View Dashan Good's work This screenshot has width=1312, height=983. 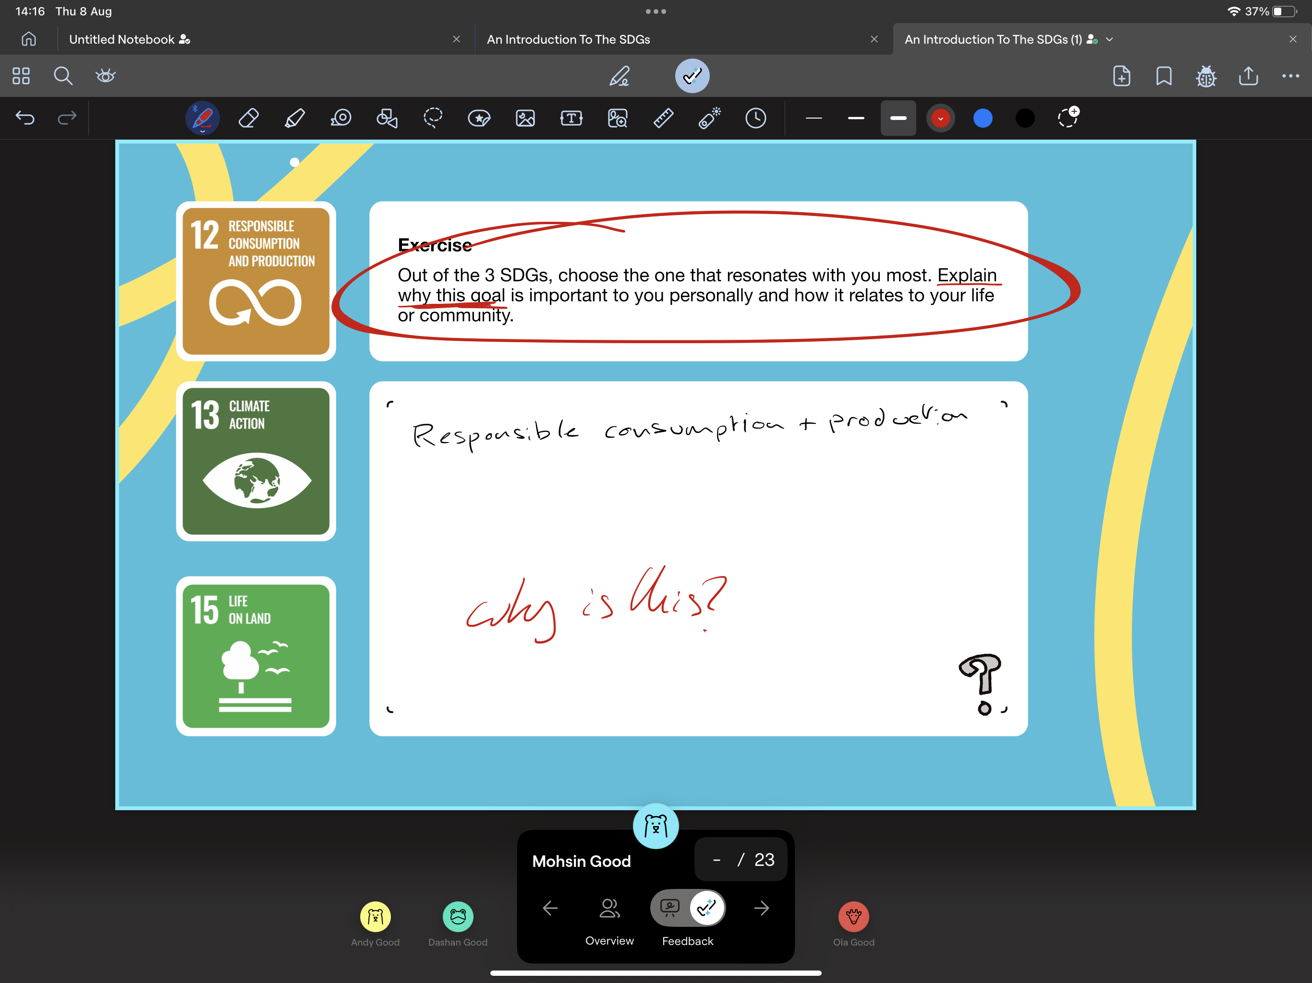457,917
